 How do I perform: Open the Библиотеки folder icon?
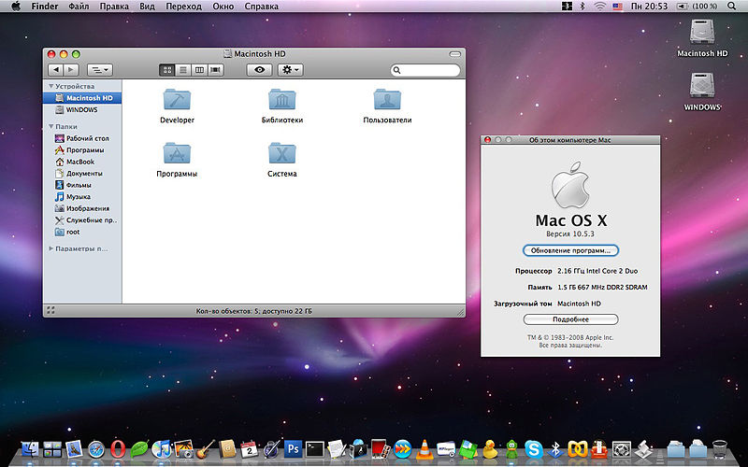point(282,101)
